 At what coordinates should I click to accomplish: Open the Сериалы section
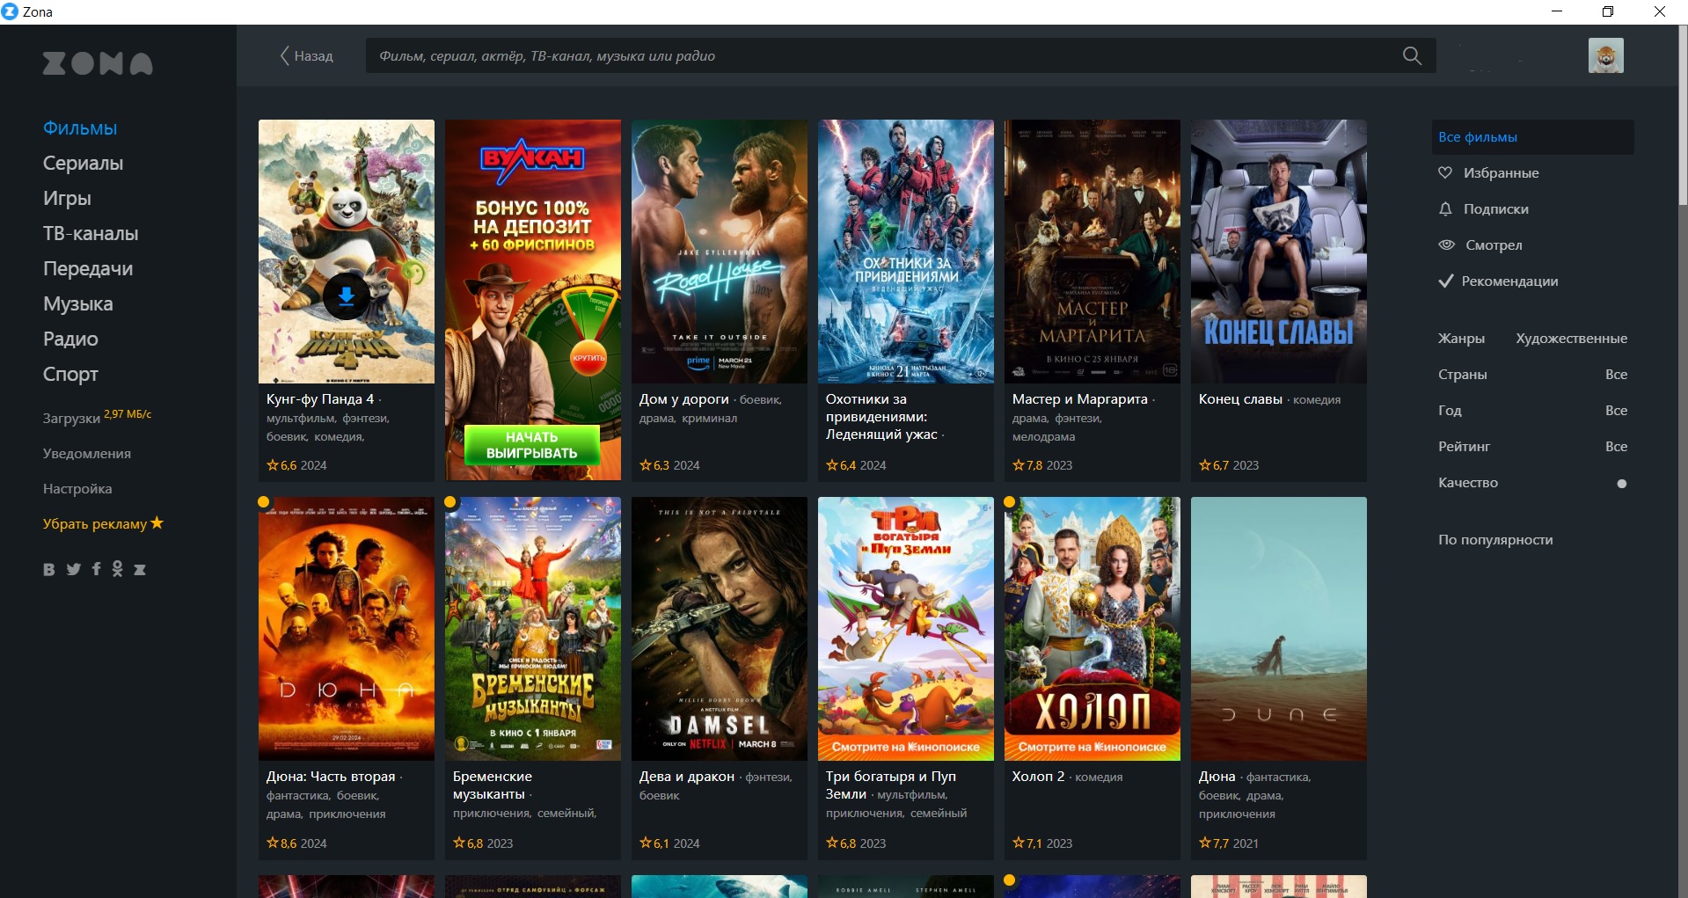coord(83,163)
